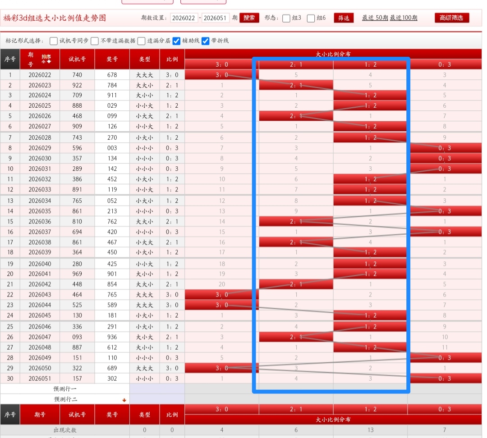Enable the 遗漏分层 option
The width and height of the screenshot is (487, 438).
[x=142, y=41]
